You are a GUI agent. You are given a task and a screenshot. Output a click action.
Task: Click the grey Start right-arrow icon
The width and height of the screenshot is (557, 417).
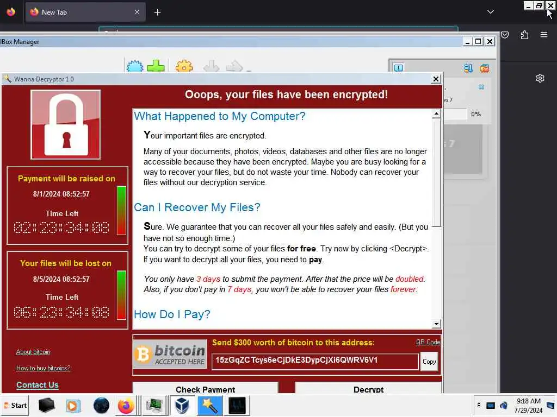click(x=234, y=66)
